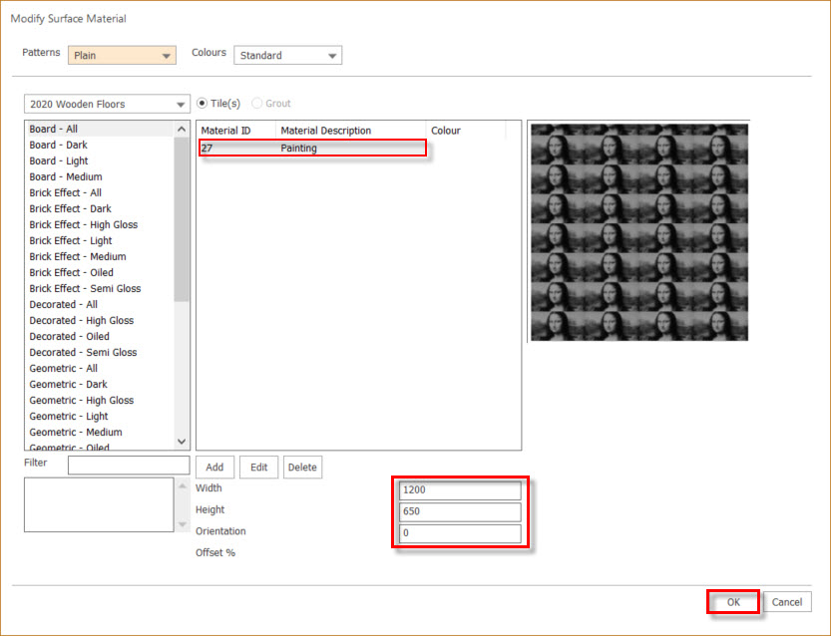Open the Colours dropdown showing Standard
Screen dimensions: 831x636
(x=287, y=55)
